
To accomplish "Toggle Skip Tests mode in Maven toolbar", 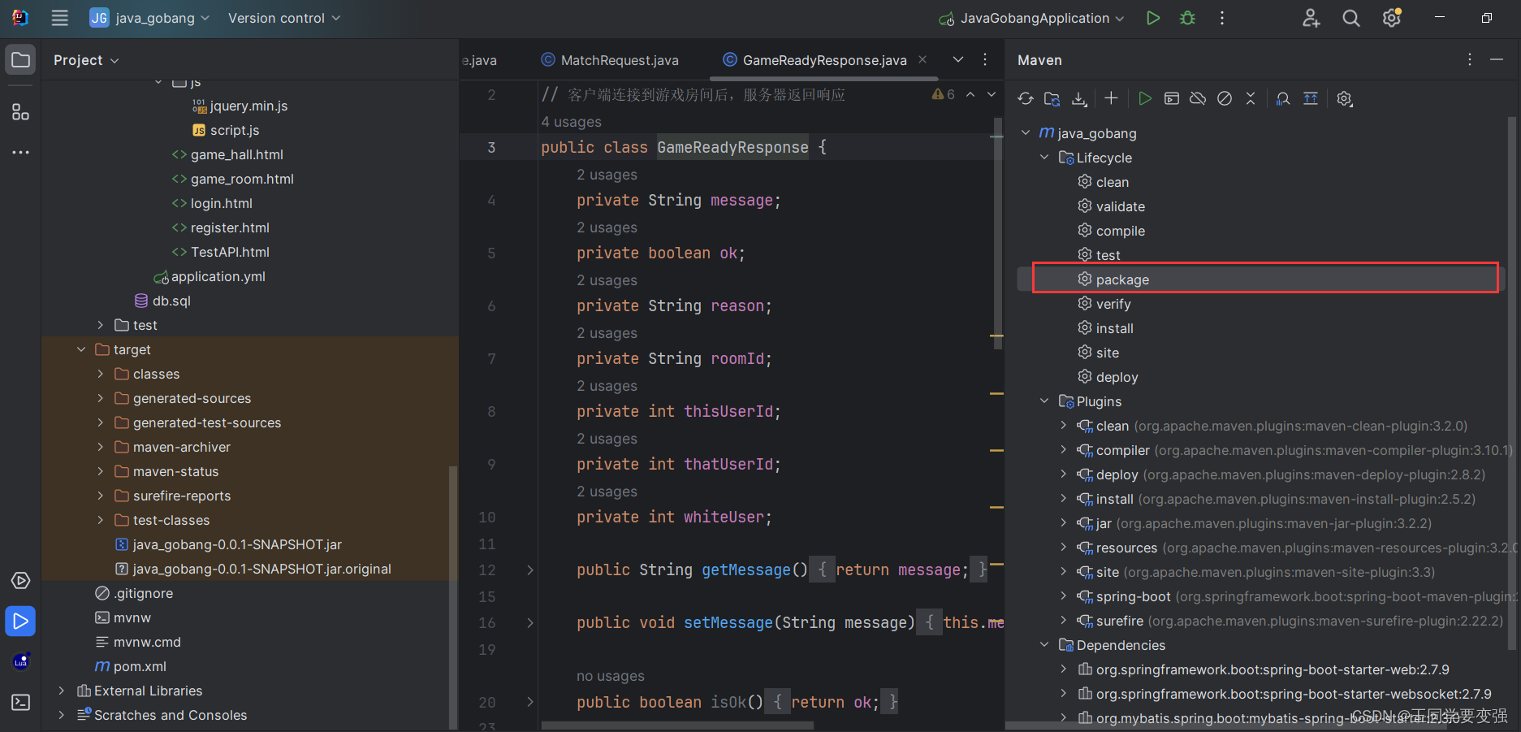I will coord(1225,99).
